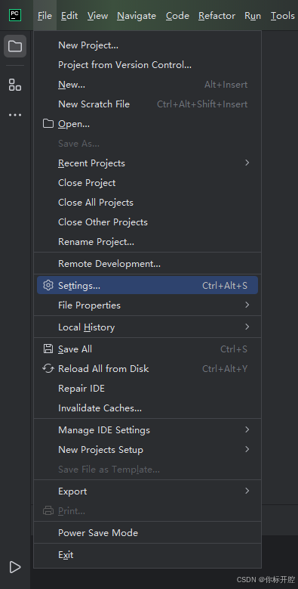Image resolution: width=298 pixels, height=589 pixels.
Task: Click the Save All floppy disk icon
Action: click(x=48, y=349)
